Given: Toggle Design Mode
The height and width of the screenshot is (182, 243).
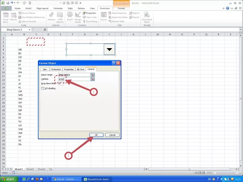Looking at the screenshot, I should tap(78, 18).
